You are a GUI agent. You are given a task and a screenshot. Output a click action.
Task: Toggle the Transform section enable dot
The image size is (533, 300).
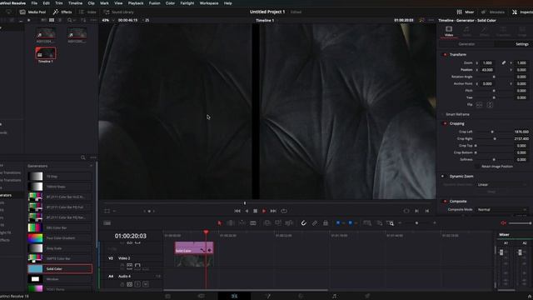445,54
